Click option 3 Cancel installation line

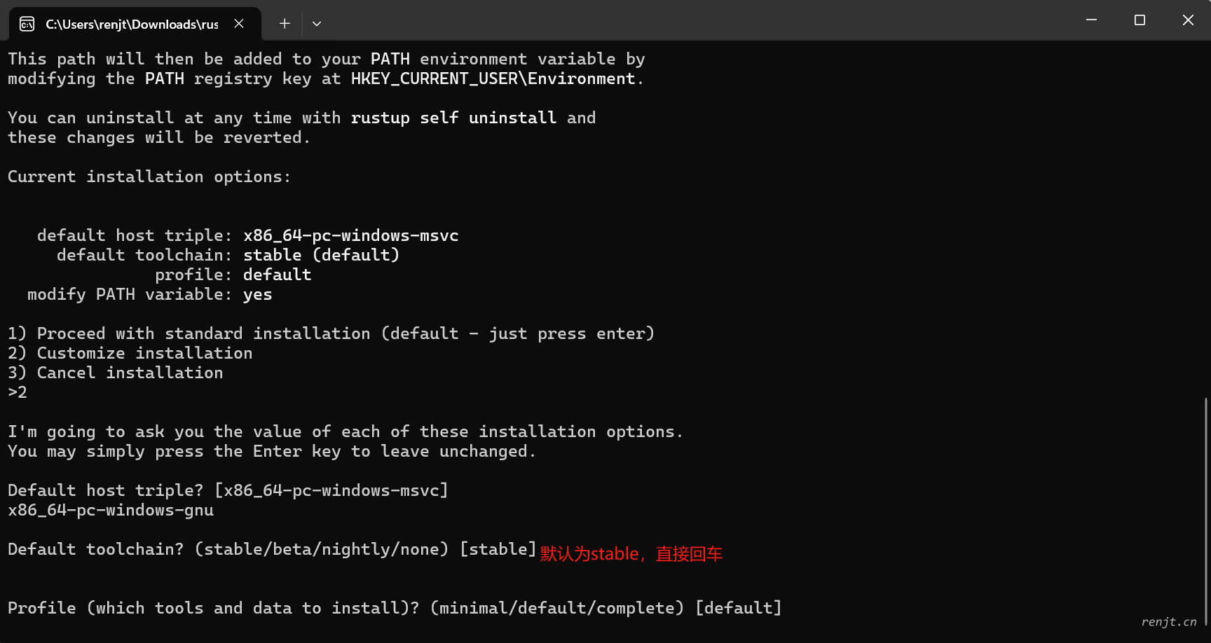click(x=116, y=373)
